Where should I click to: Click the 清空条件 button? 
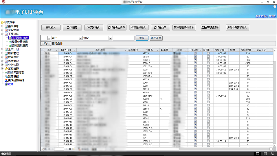click(x=156, y=38)
